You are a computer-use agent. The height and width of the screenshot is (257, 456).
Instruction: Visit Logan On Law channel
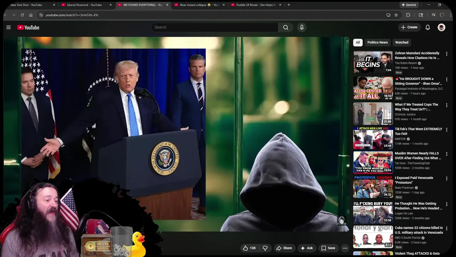404,213
